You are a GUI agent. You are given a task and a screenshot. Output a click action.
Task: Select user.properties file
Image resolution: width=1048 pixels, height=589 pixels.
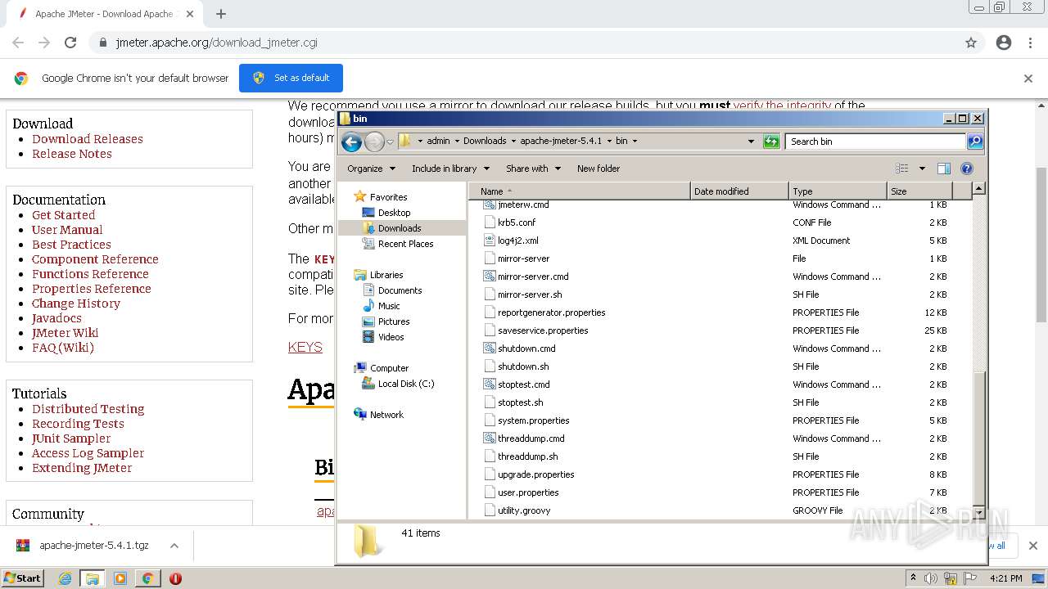[528, 492]
